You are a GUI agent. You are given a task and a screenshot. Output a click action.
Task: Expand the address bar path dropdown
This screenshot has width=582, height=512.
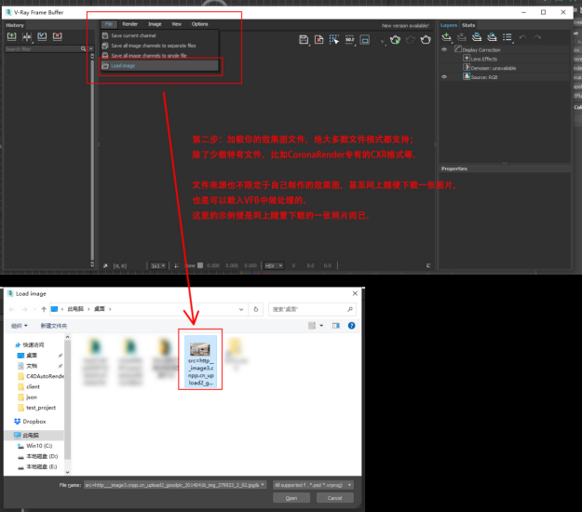241,309
